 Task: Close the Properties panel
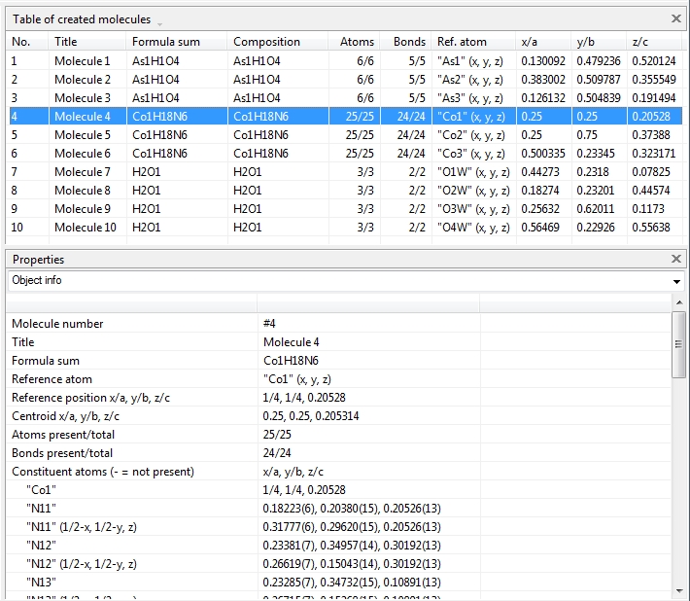click(x=676, y=260)
